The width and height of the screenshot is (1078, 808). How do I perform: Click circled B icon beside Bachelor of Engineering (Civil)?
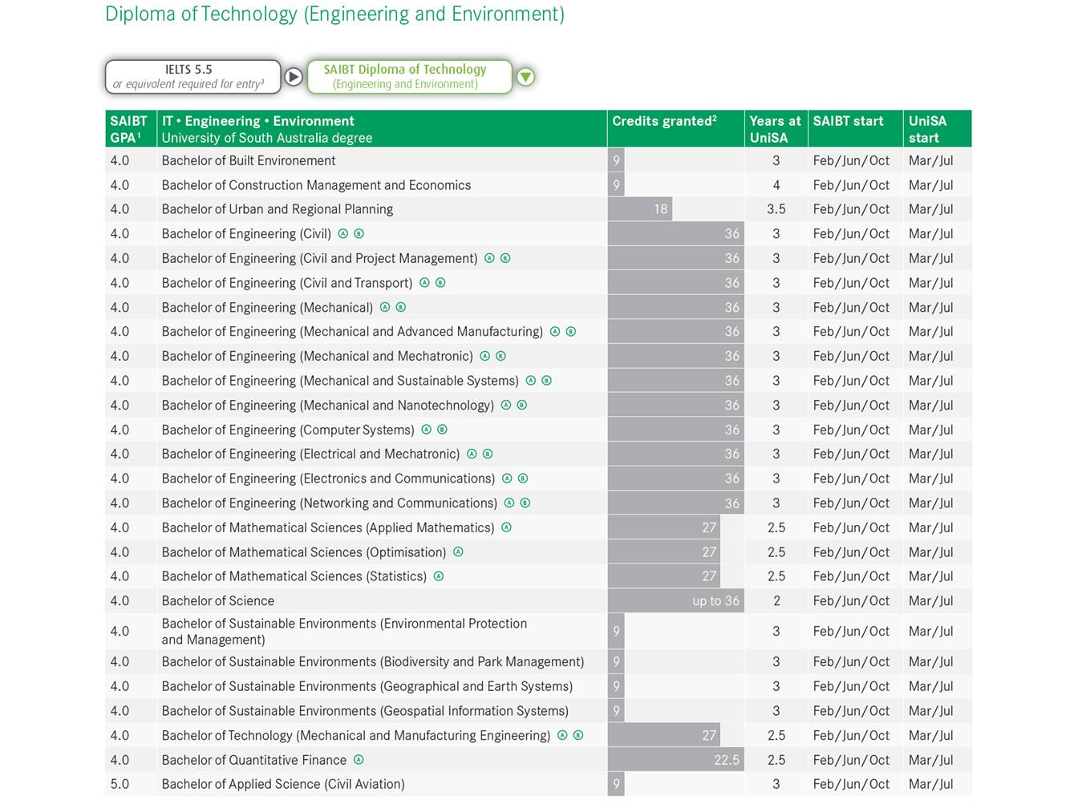[359, 234]
